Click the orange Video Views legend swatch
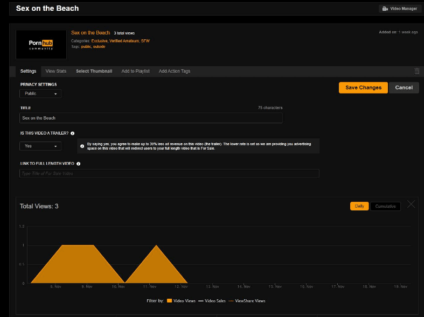The height and width of the screenshot is (317, 424). point(169,301)
